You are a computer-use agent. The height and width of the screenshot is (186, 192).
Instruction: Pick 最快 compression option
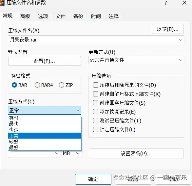[45, 124]
